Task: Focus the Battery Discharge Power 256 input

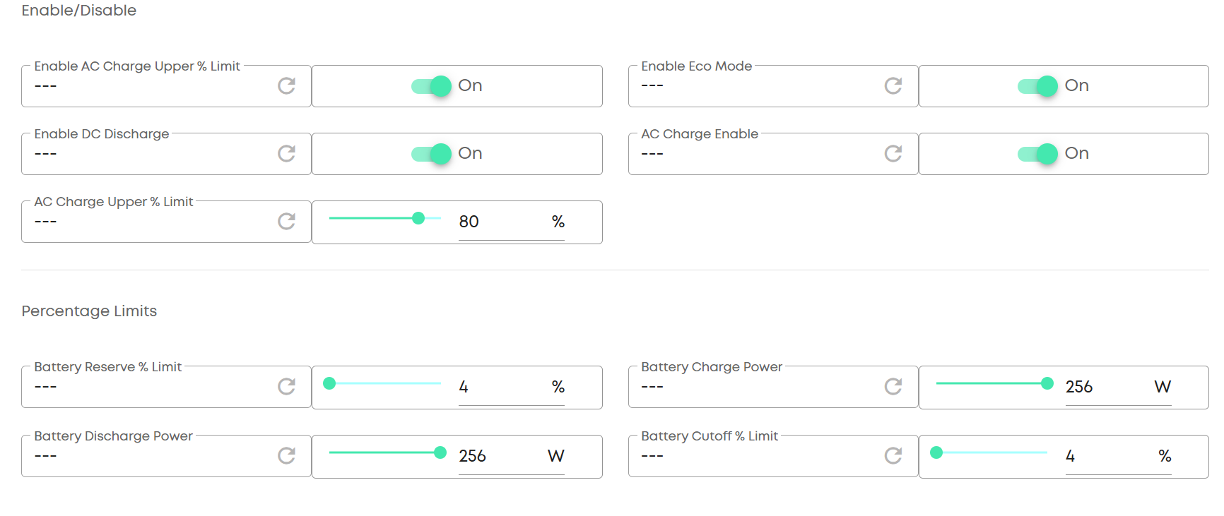Action: (499, 456)
